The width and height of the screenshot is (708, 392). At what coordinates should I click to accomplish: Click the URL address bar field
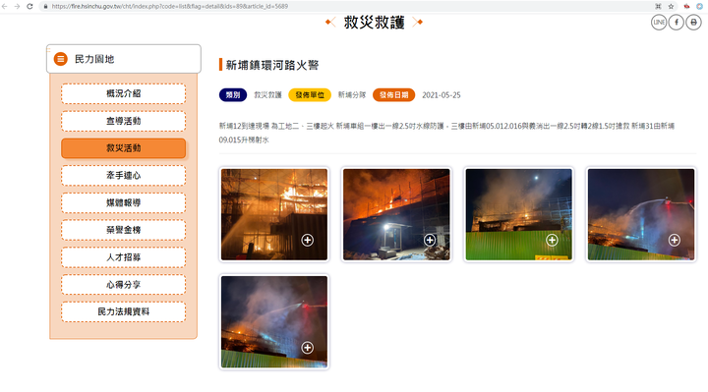pos(348,6)
